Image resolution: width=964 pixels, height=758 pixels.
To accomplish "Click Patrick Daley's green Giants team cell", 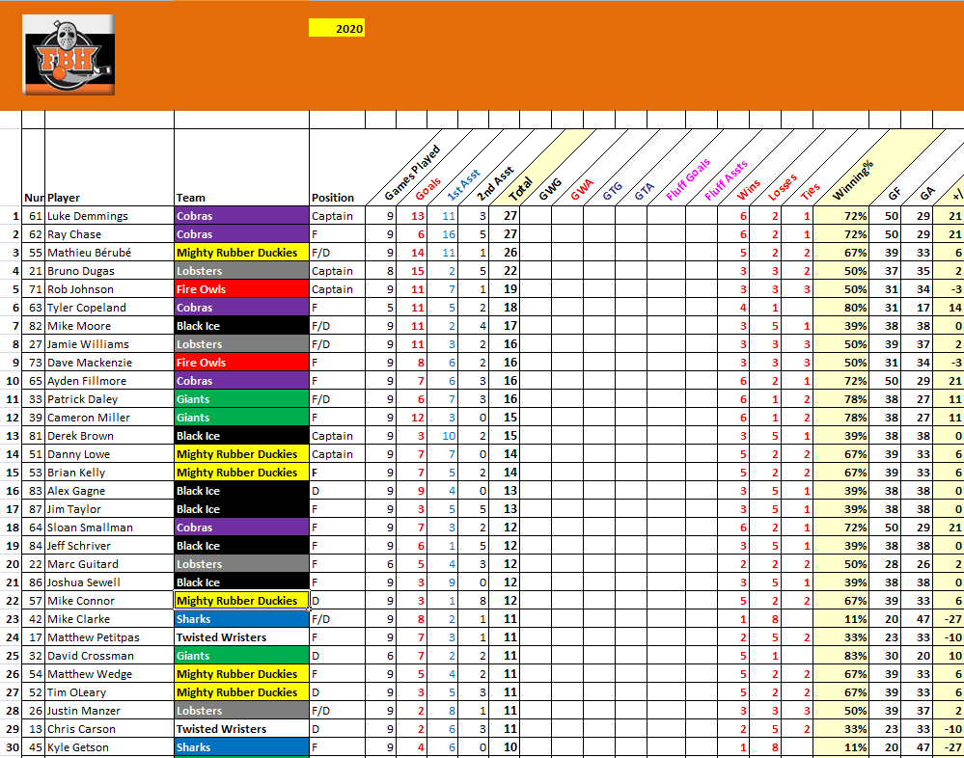I will [241, 399].
